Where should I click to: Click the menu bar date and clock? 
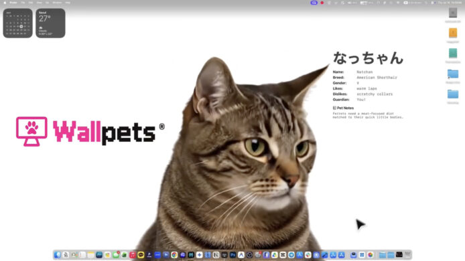pyautogui.click(x=450, y=3)
